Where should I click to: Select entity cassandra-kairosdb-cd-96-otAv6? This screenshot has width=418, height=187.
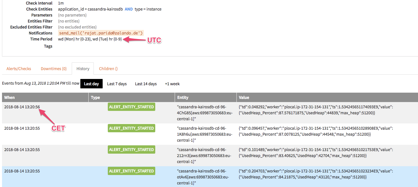203,177
